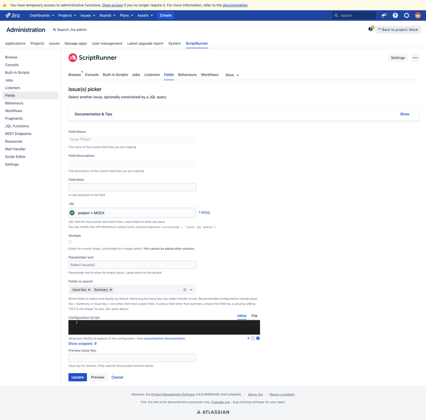The width and height of the screenshot is (426, 420).
Task: Show Documentation & Tips
Action: pos(405,114)
